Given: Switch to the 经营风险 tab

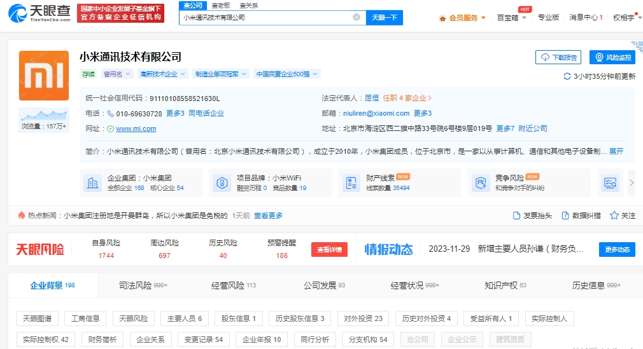Looking at the screenshot, I should [234, 285].
